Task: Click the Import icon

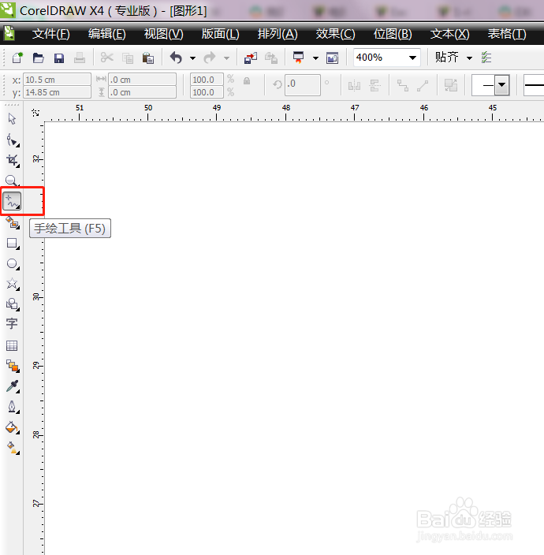Action: [251, 58]
